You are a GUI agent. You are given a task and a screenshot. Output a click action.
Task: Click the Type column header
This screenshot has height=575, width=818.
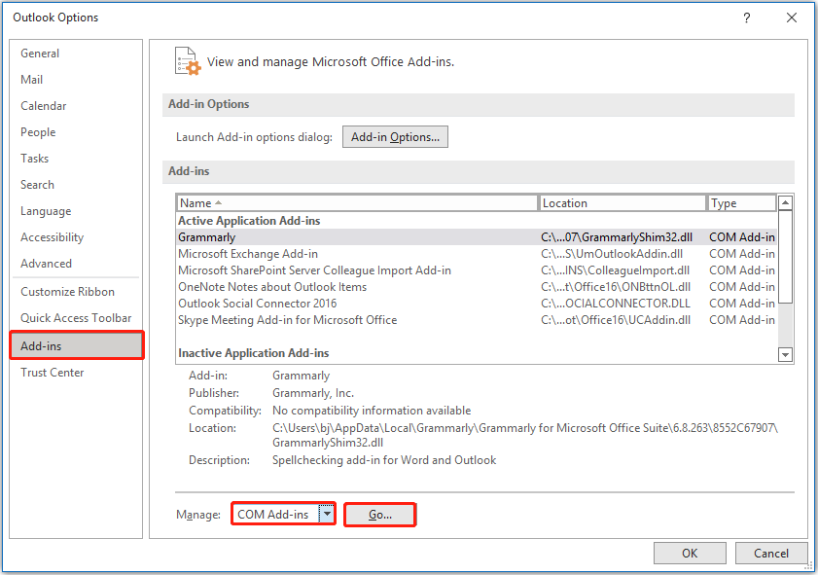(x=732, y=202)
